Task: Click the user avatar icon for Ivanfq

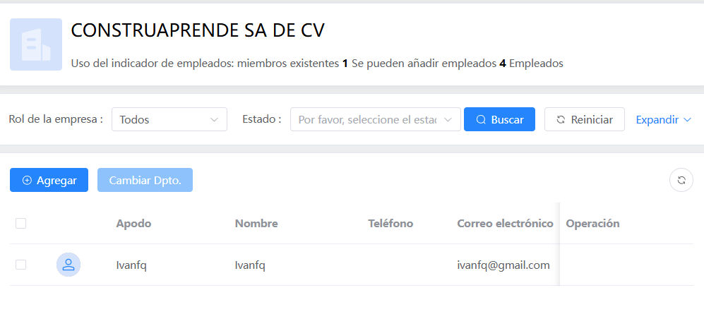Action: pos(68,265)
